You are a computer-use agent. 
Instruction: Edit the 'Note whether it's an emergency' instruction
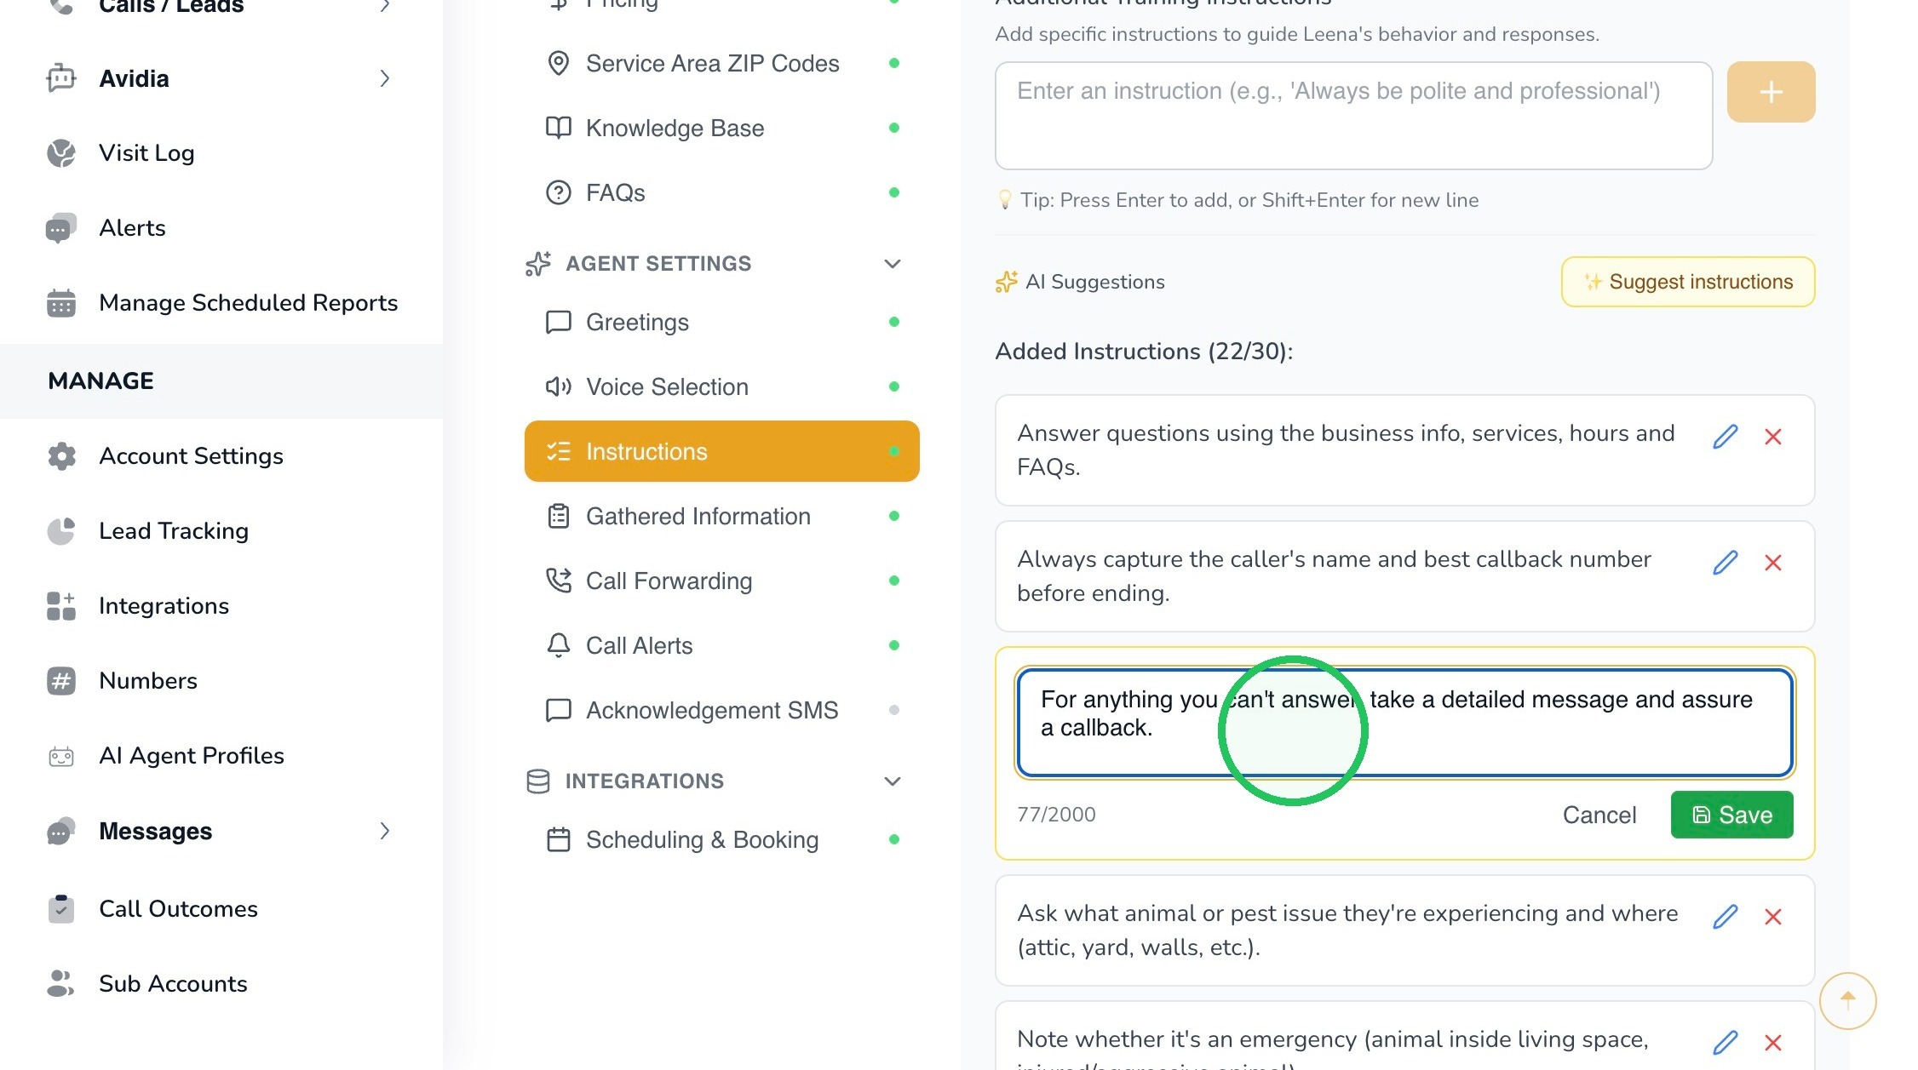[x=1725, y=1043]
